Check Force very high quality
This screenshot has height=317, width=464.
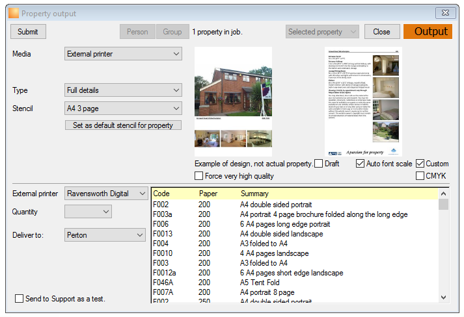pyautogui.click(x=199, y=176)
